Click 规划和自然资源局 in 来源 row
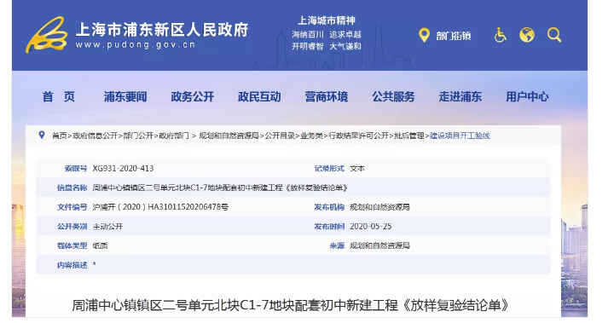Screen dimensions: 614x323 tap(379, 245)
